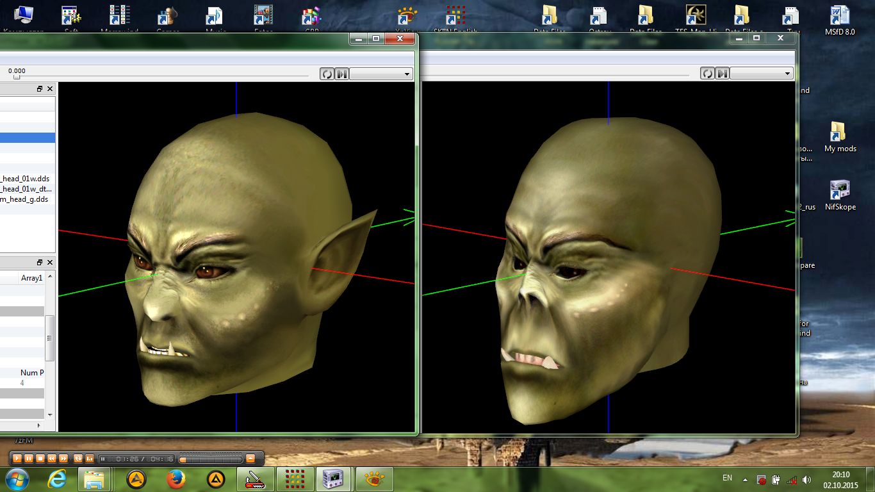875x492 pixels.
Task: Expand AIMP mini player with orange arrow button
Action: tap(250, 459)
